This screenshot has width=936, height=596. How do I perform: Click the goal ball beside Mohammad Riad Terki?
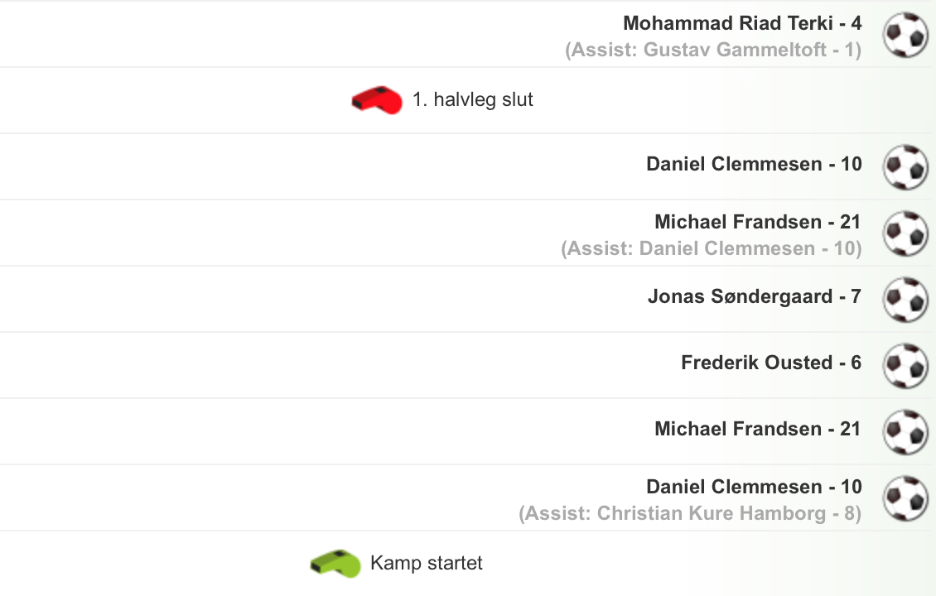(x=905, y=35)
